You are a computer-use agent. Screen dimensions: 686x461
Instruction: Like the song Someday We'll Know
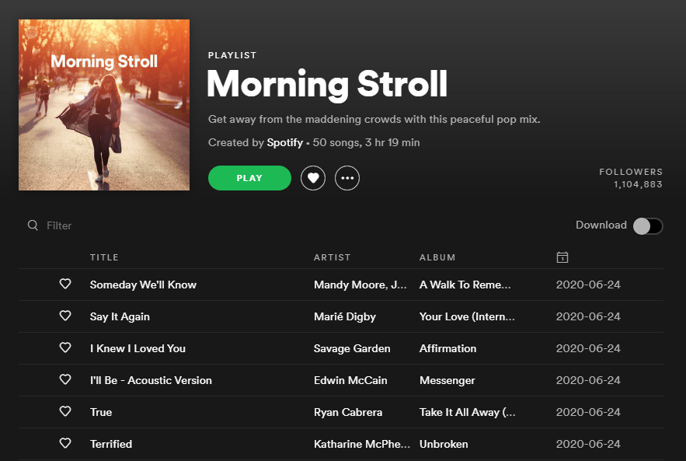65,285
